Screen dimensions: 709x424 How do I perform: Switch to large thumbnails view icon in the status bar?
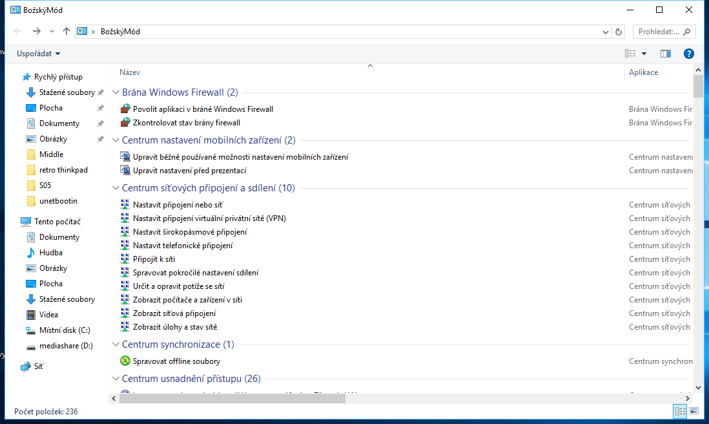click(x=694, y=411)
